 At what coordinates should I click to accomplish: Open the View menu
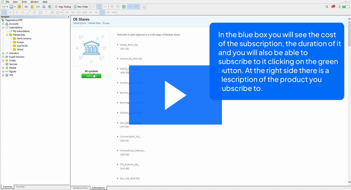15,2
